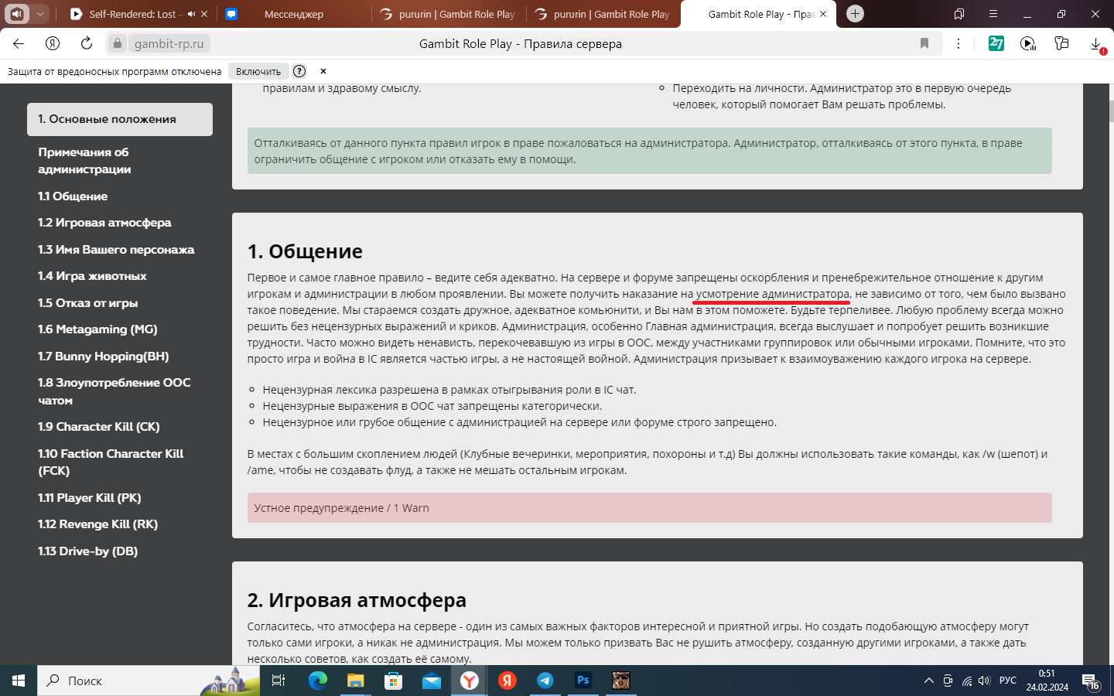The image size is (1114, 696).
Task: Switch to the Мессенджер tab
Action: [294, 14]
